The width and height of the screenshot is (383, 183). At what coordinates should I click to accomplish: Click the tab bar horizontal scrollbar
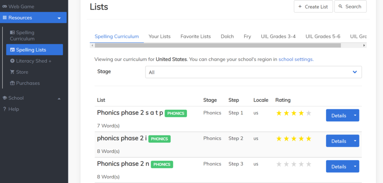(x=218, y=45)
